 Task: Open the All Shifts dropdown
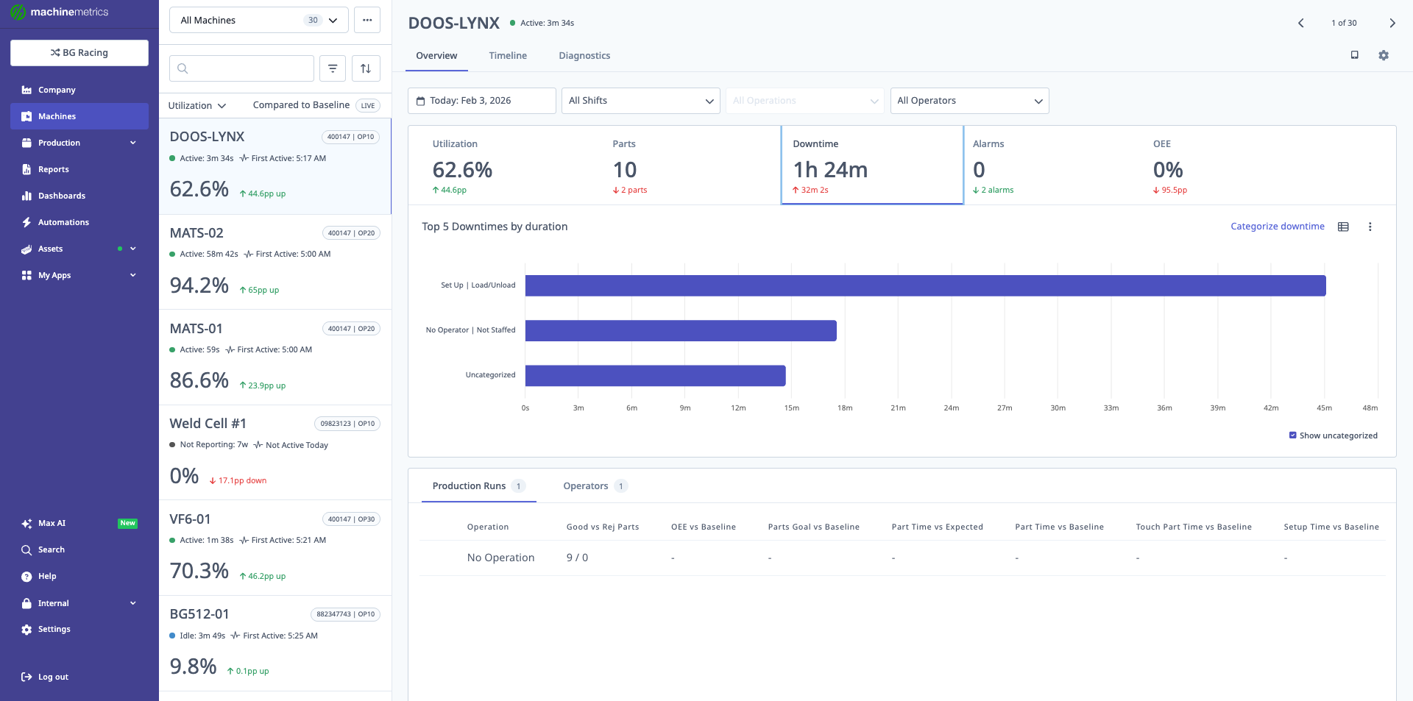pos(640,101)
